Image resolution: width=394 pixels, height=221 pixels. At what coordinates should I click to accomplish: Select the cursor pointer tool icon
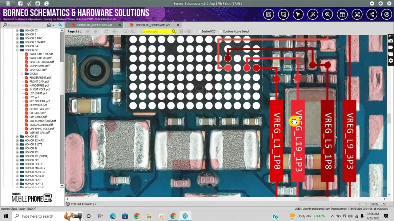298,14
